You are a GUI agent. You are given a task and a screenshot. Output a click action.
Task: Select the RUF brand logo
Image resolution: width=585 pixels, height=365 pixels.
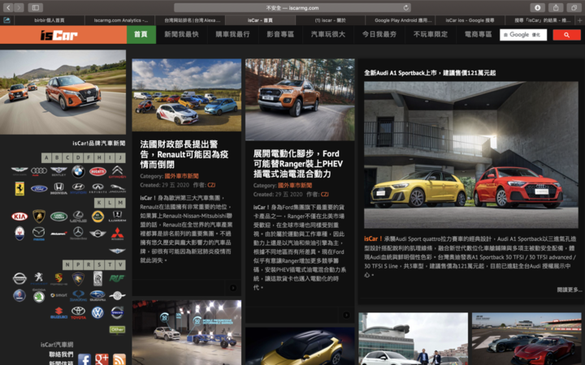click(117, 278)
